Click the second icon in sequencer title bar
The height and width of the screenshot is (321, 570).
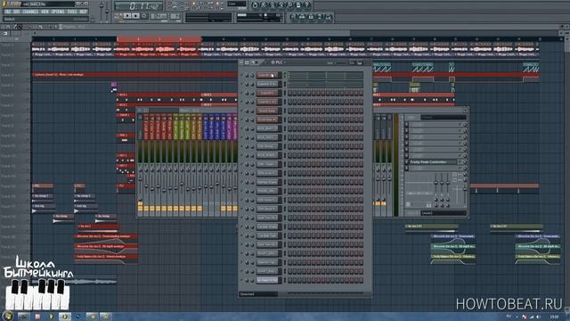pos(248,62)
